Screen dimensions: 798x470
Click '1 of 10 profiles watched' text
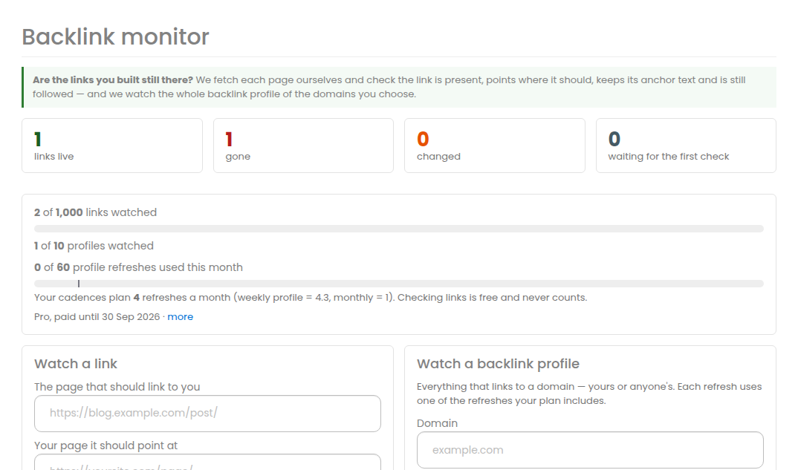click(x=94, y=246)
